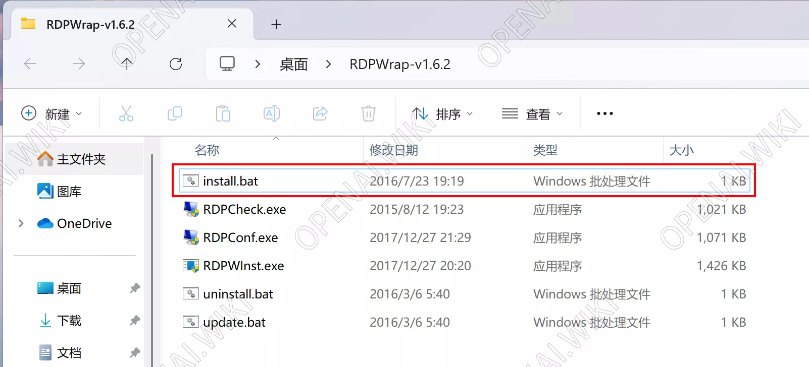Screen dimensions: 809x367
Task: Select the uninstall.bat file
Action: click(464, 294)
